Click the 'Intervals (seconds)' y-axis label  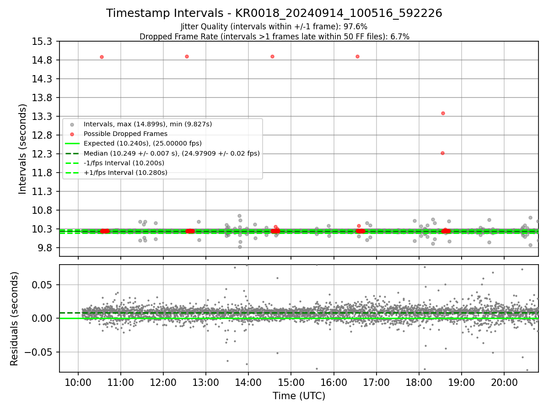point(23,149)
